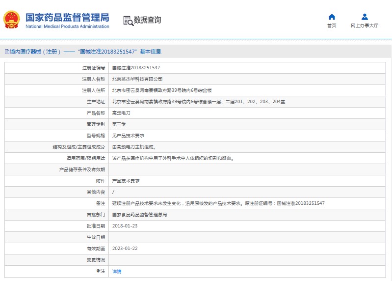Viewport: 392px width, 281px height.
Task: Click the 首页 label
Action: click(332, 26)
